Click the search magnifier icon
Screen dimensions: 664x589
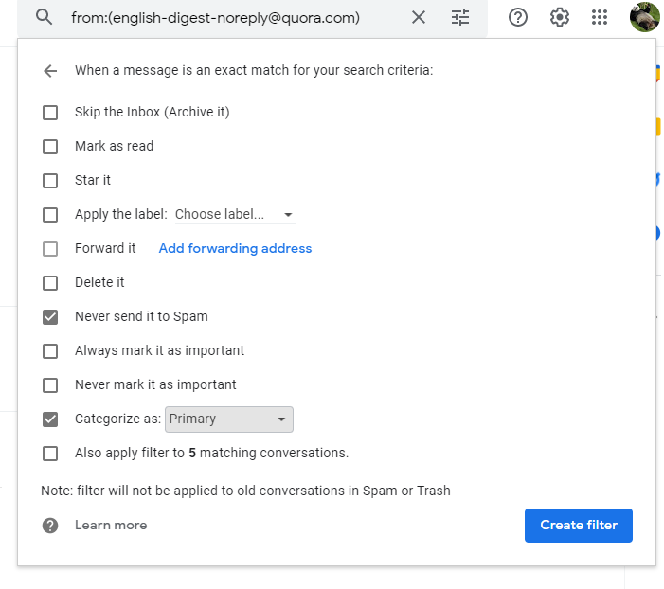coord(43,17)
